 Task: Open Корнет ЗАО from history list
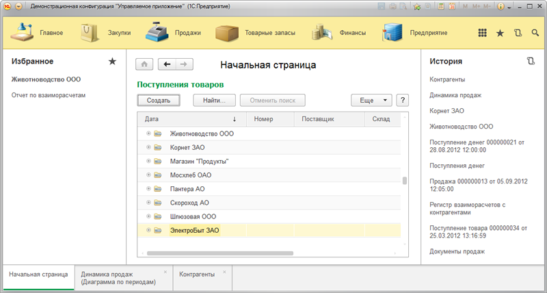[x=445, y=111]
